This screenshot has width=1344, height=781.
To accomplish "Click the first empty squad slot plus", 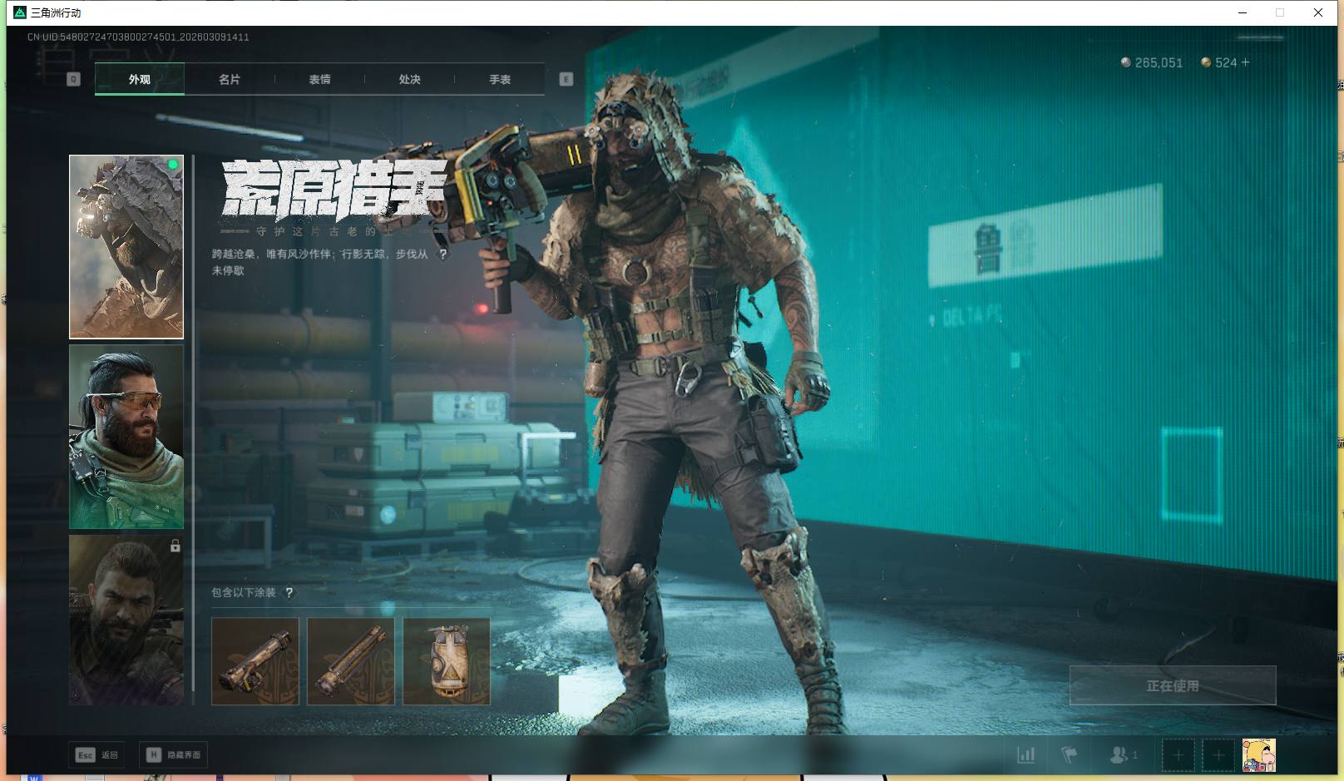I will click(1178, 755).
